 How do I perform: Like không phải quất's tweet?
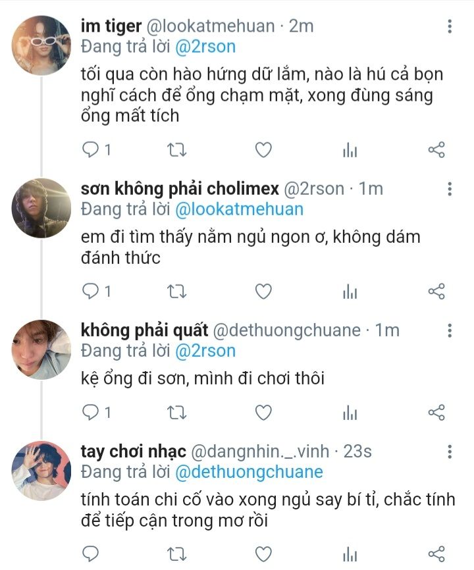[263, 413]
